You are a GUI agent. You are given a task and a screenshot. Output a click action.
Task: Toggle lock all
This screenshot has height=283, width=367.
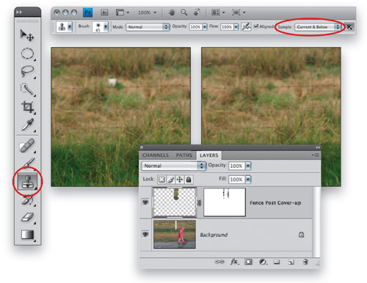tap(189, 180)
